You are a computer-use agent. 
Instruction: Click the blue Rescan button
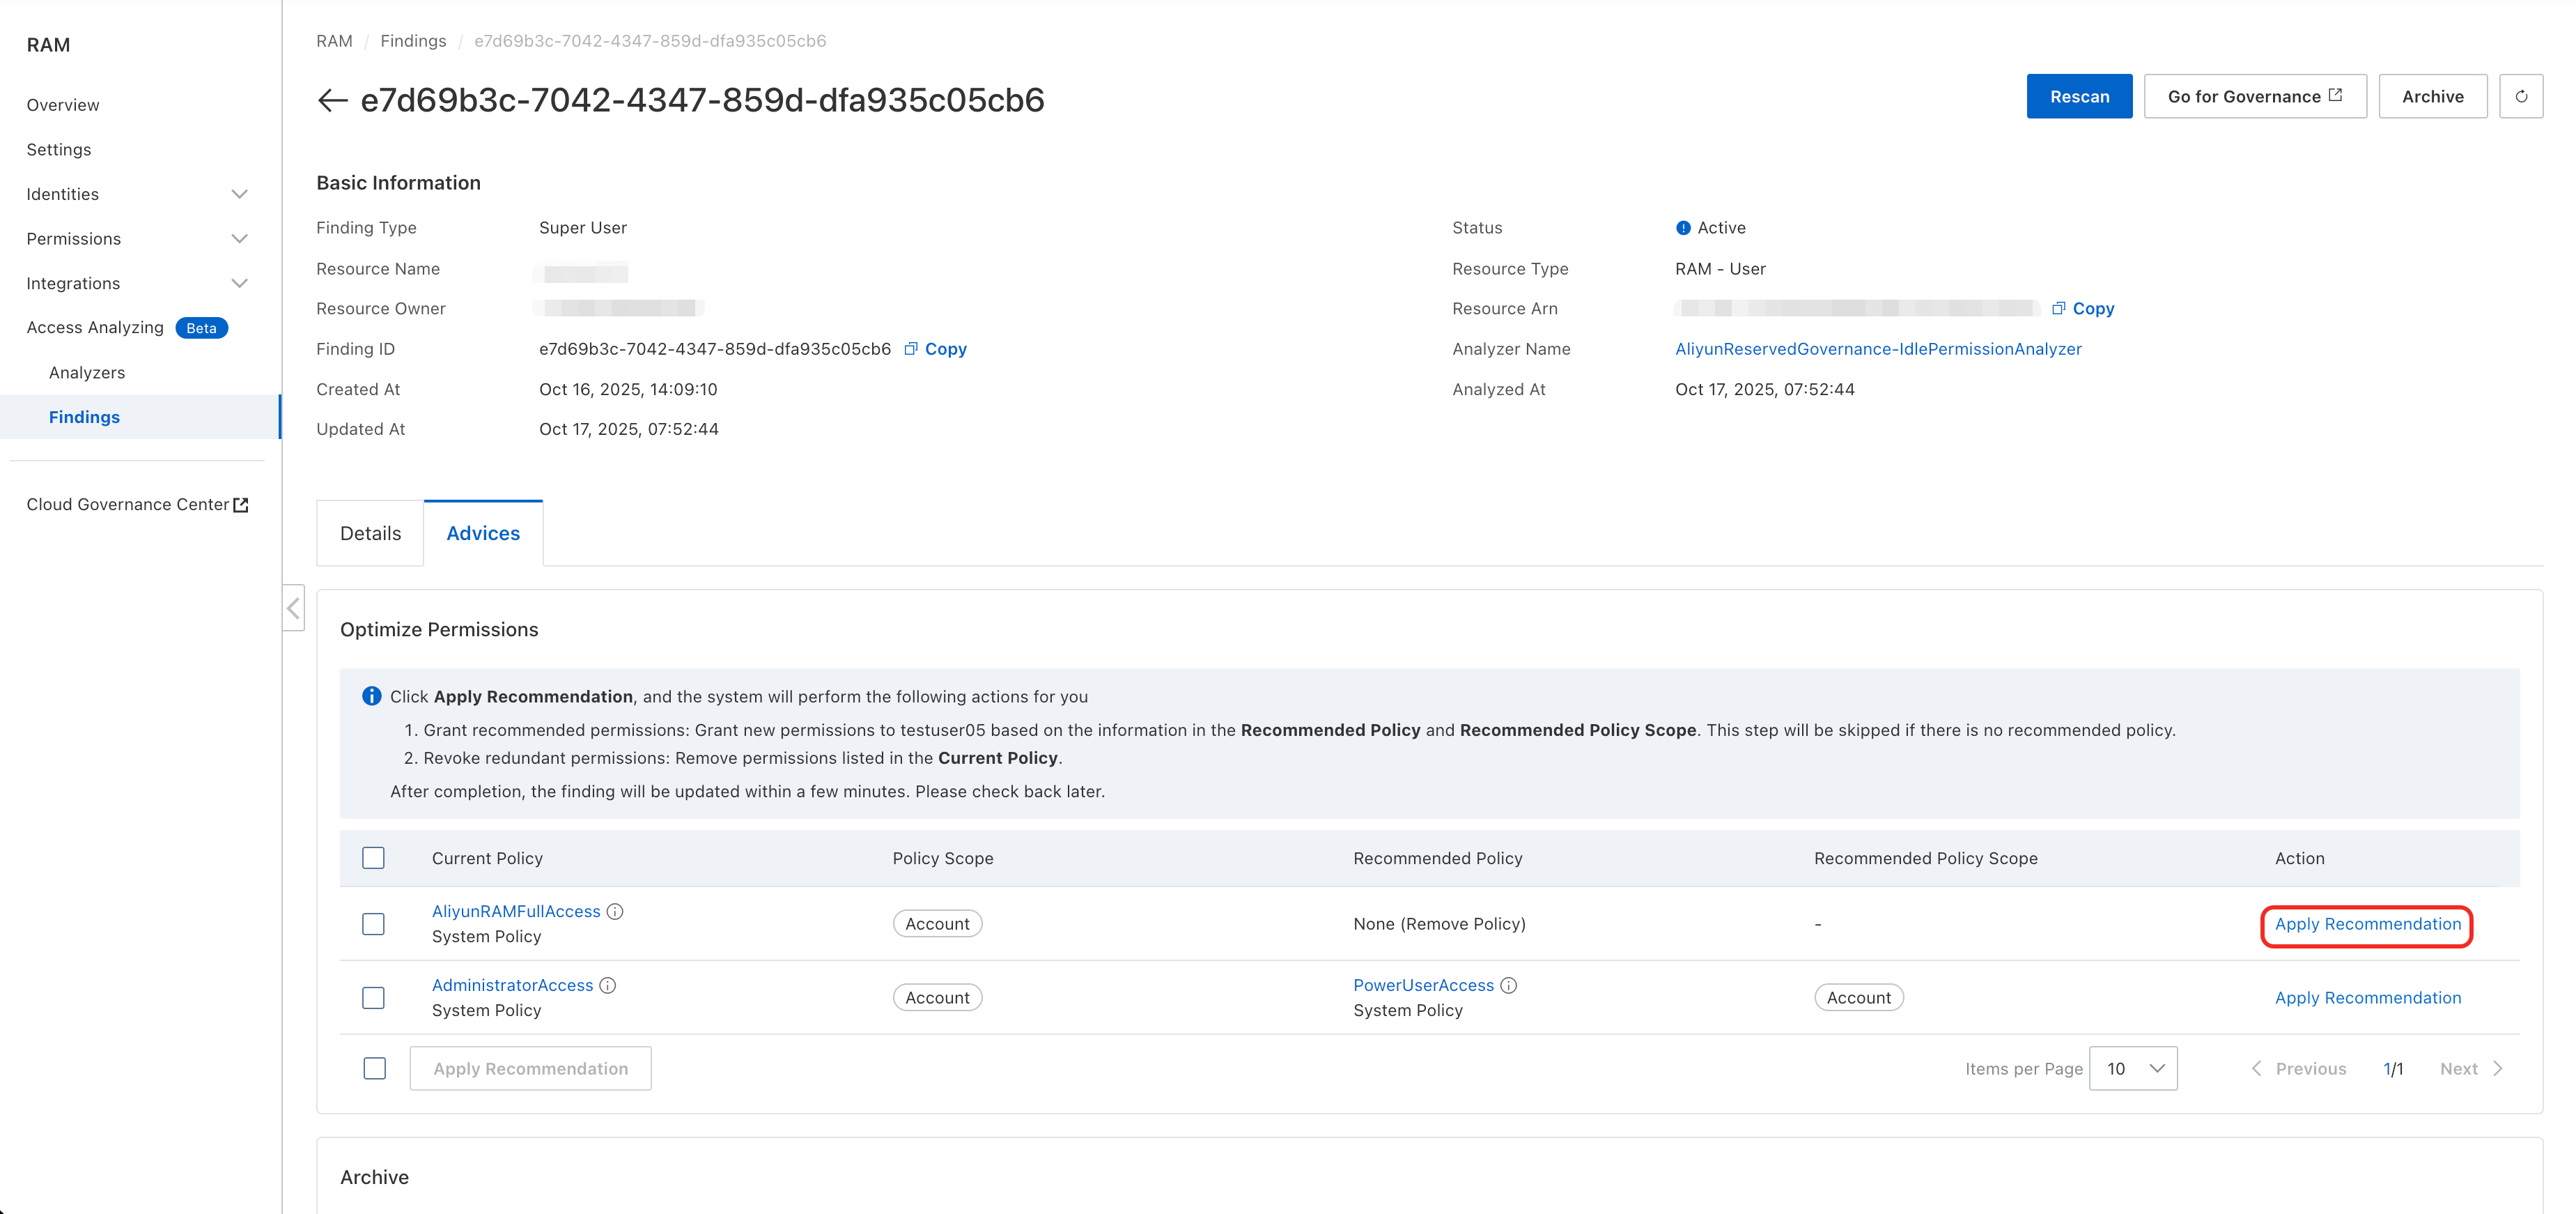click(2078, 97)
